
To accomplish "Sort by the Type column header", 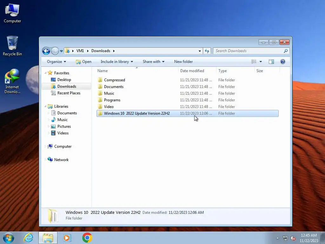I will tap(235, 71).
